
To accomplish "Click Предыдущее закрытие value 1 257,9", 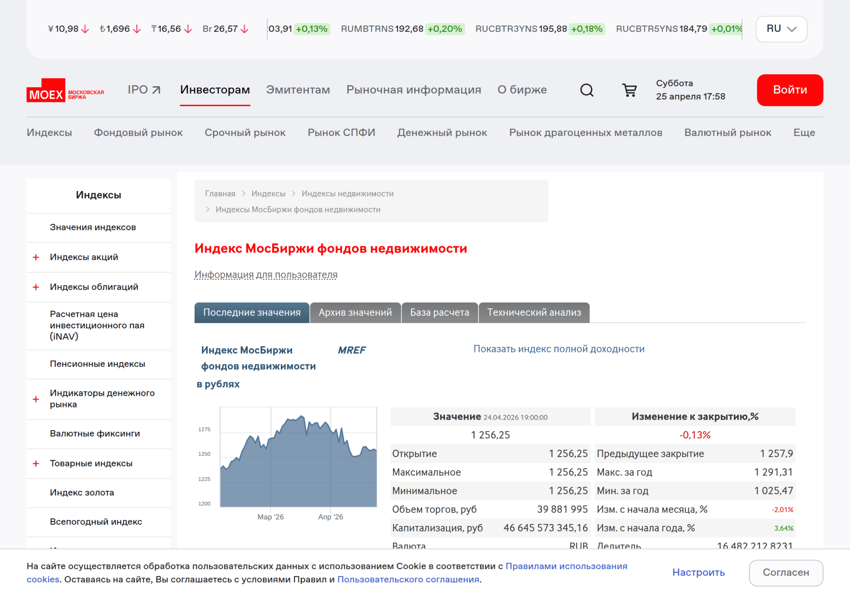I will (777, 454).
